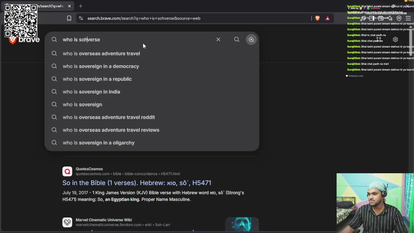Toggle the sidebar panel toolbar icon
This screenshot has height=233, width=414.
372,18
